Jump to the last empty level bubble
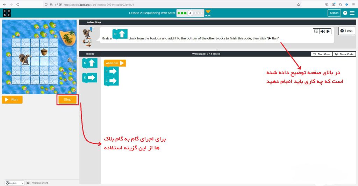 point(202,13)
